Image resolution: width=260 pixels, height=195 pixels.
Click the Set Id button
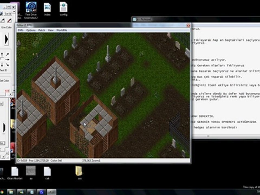coord(8,14)
